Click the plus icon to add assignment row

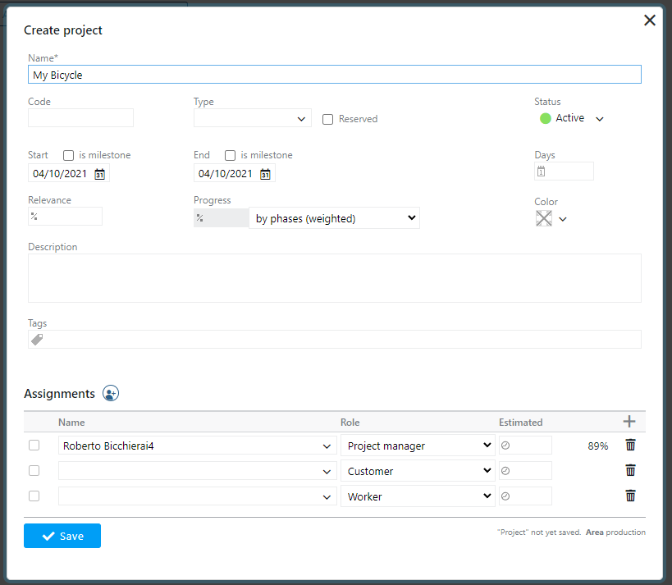[629, 422]
